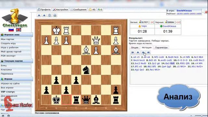Image resolution: width=208 pixels, height=117 pixels.
Task: Go to move 10.O-O in notation
Action: 180,60
